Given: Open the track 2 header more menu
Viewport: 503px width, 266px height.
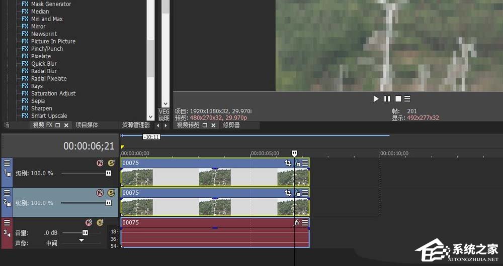Looking at the screenshot, I should (x=7, y=193).
